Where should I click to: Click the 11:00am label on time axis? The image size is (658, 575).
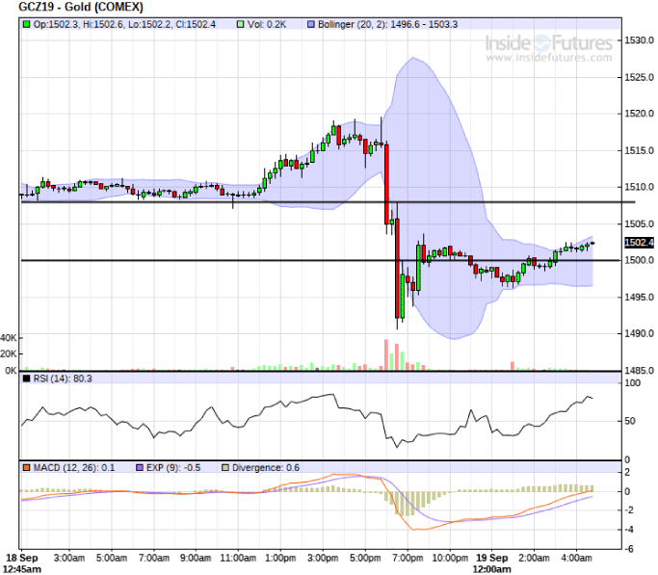tap(238, 558)
